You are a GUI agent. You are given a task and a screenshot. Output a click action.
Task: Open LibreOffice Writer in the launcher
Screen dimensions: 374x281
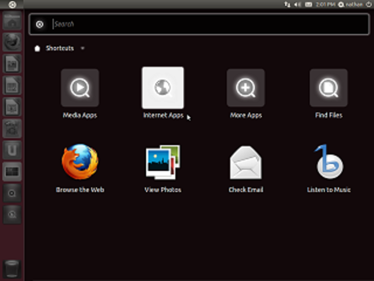coord(12,64)
